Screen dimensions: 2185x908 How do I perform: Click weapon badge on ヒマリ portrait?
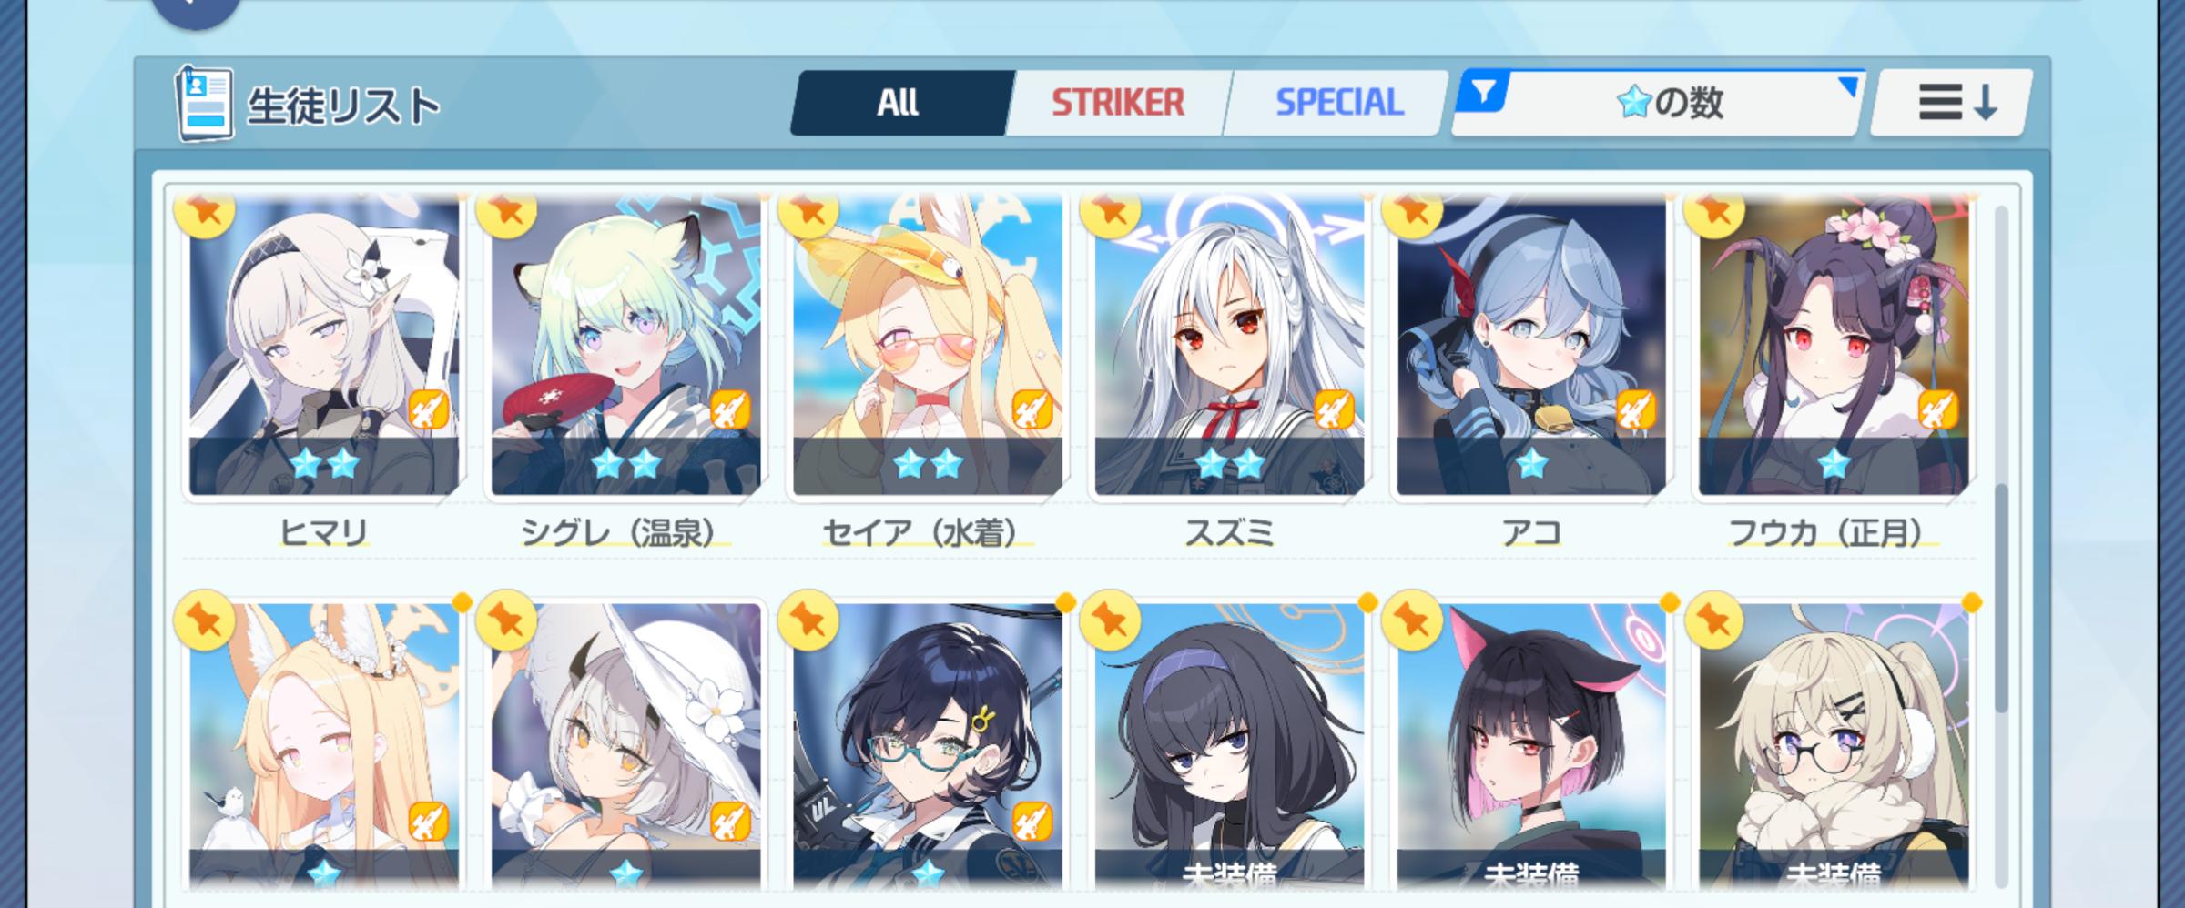428,409
